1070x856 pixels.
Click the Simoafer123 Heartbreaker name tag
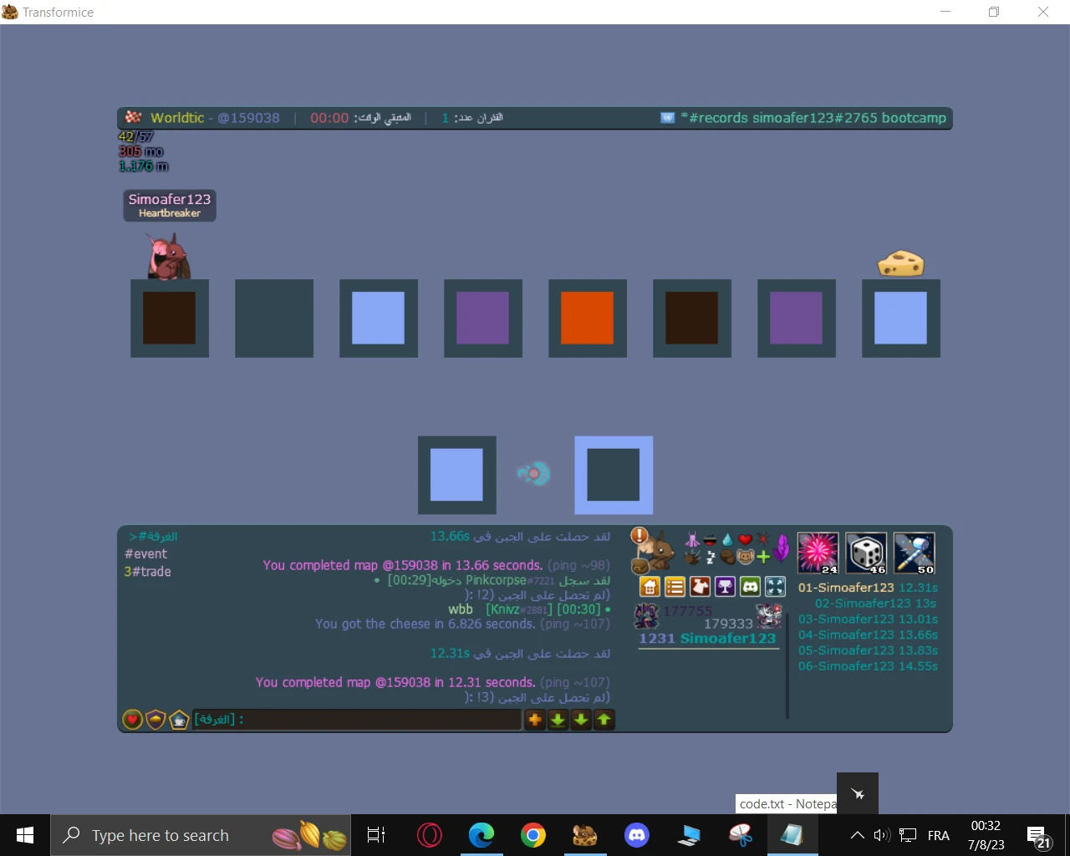[170, 205]
